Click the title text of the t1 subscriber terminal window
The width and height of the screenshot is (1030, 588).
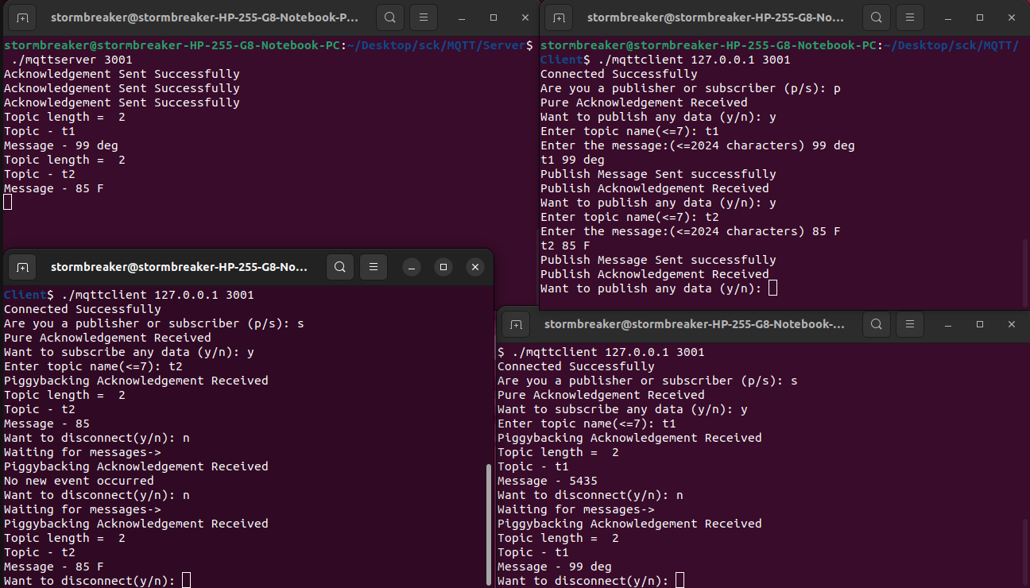[x=695, y=324]
